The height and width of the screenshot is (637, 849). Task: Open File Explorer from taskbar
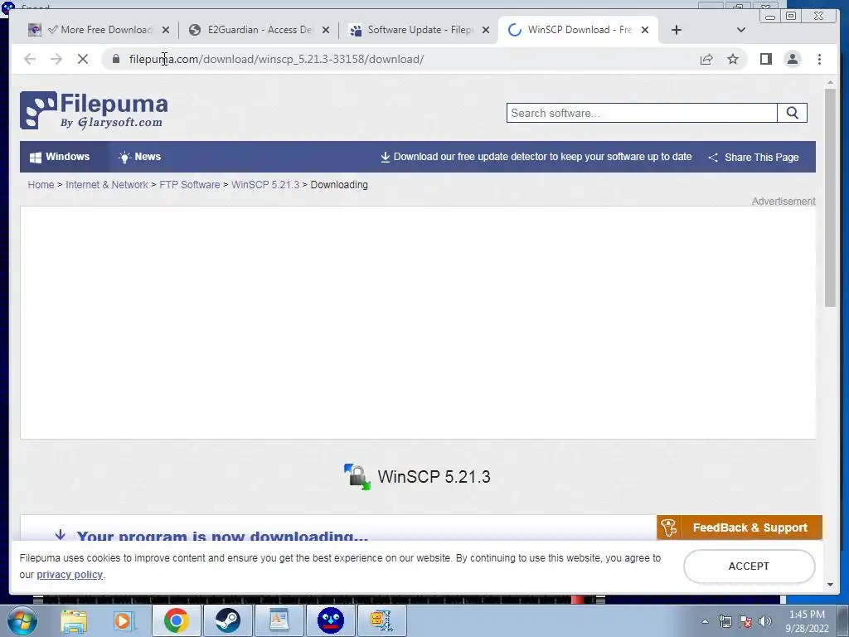pos(74,620)
